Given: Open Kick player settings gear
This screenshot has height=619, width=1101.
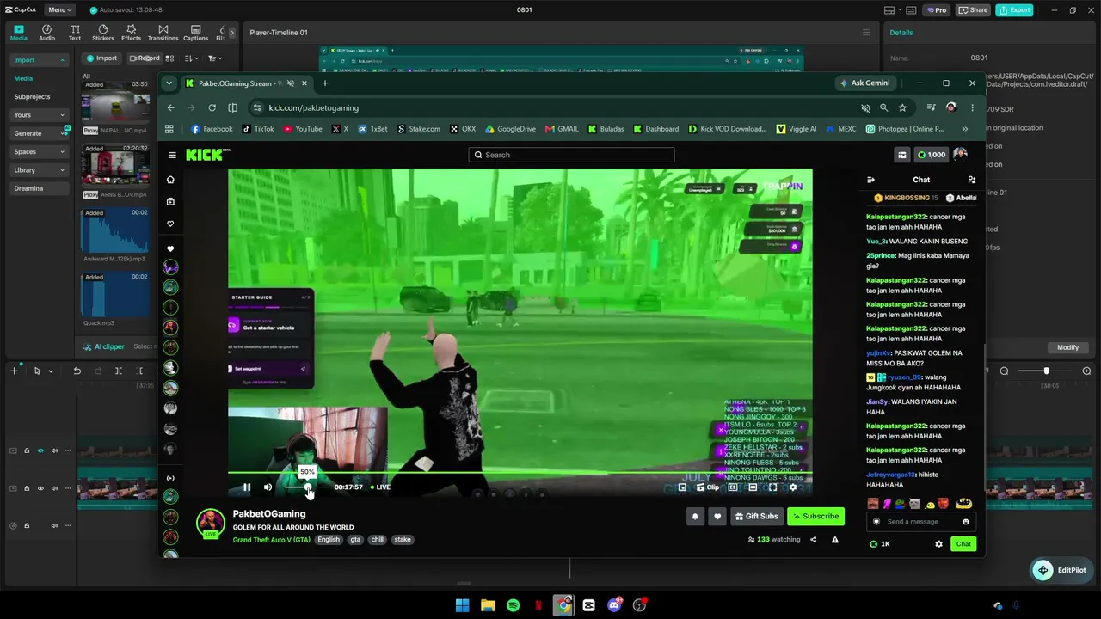Looking at the screenshot, I should (x=793, y=487).
